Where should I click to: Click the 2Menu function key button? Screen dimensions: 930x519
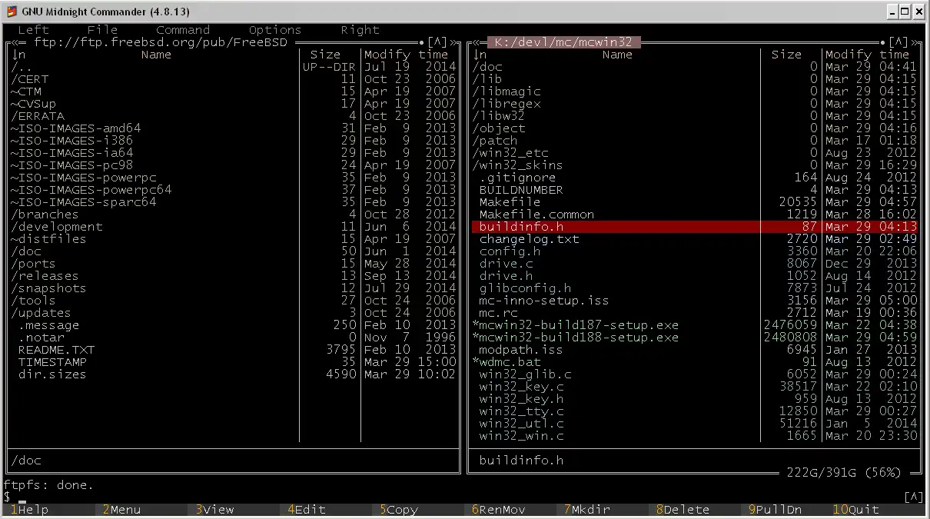click(x=121, y=509)
